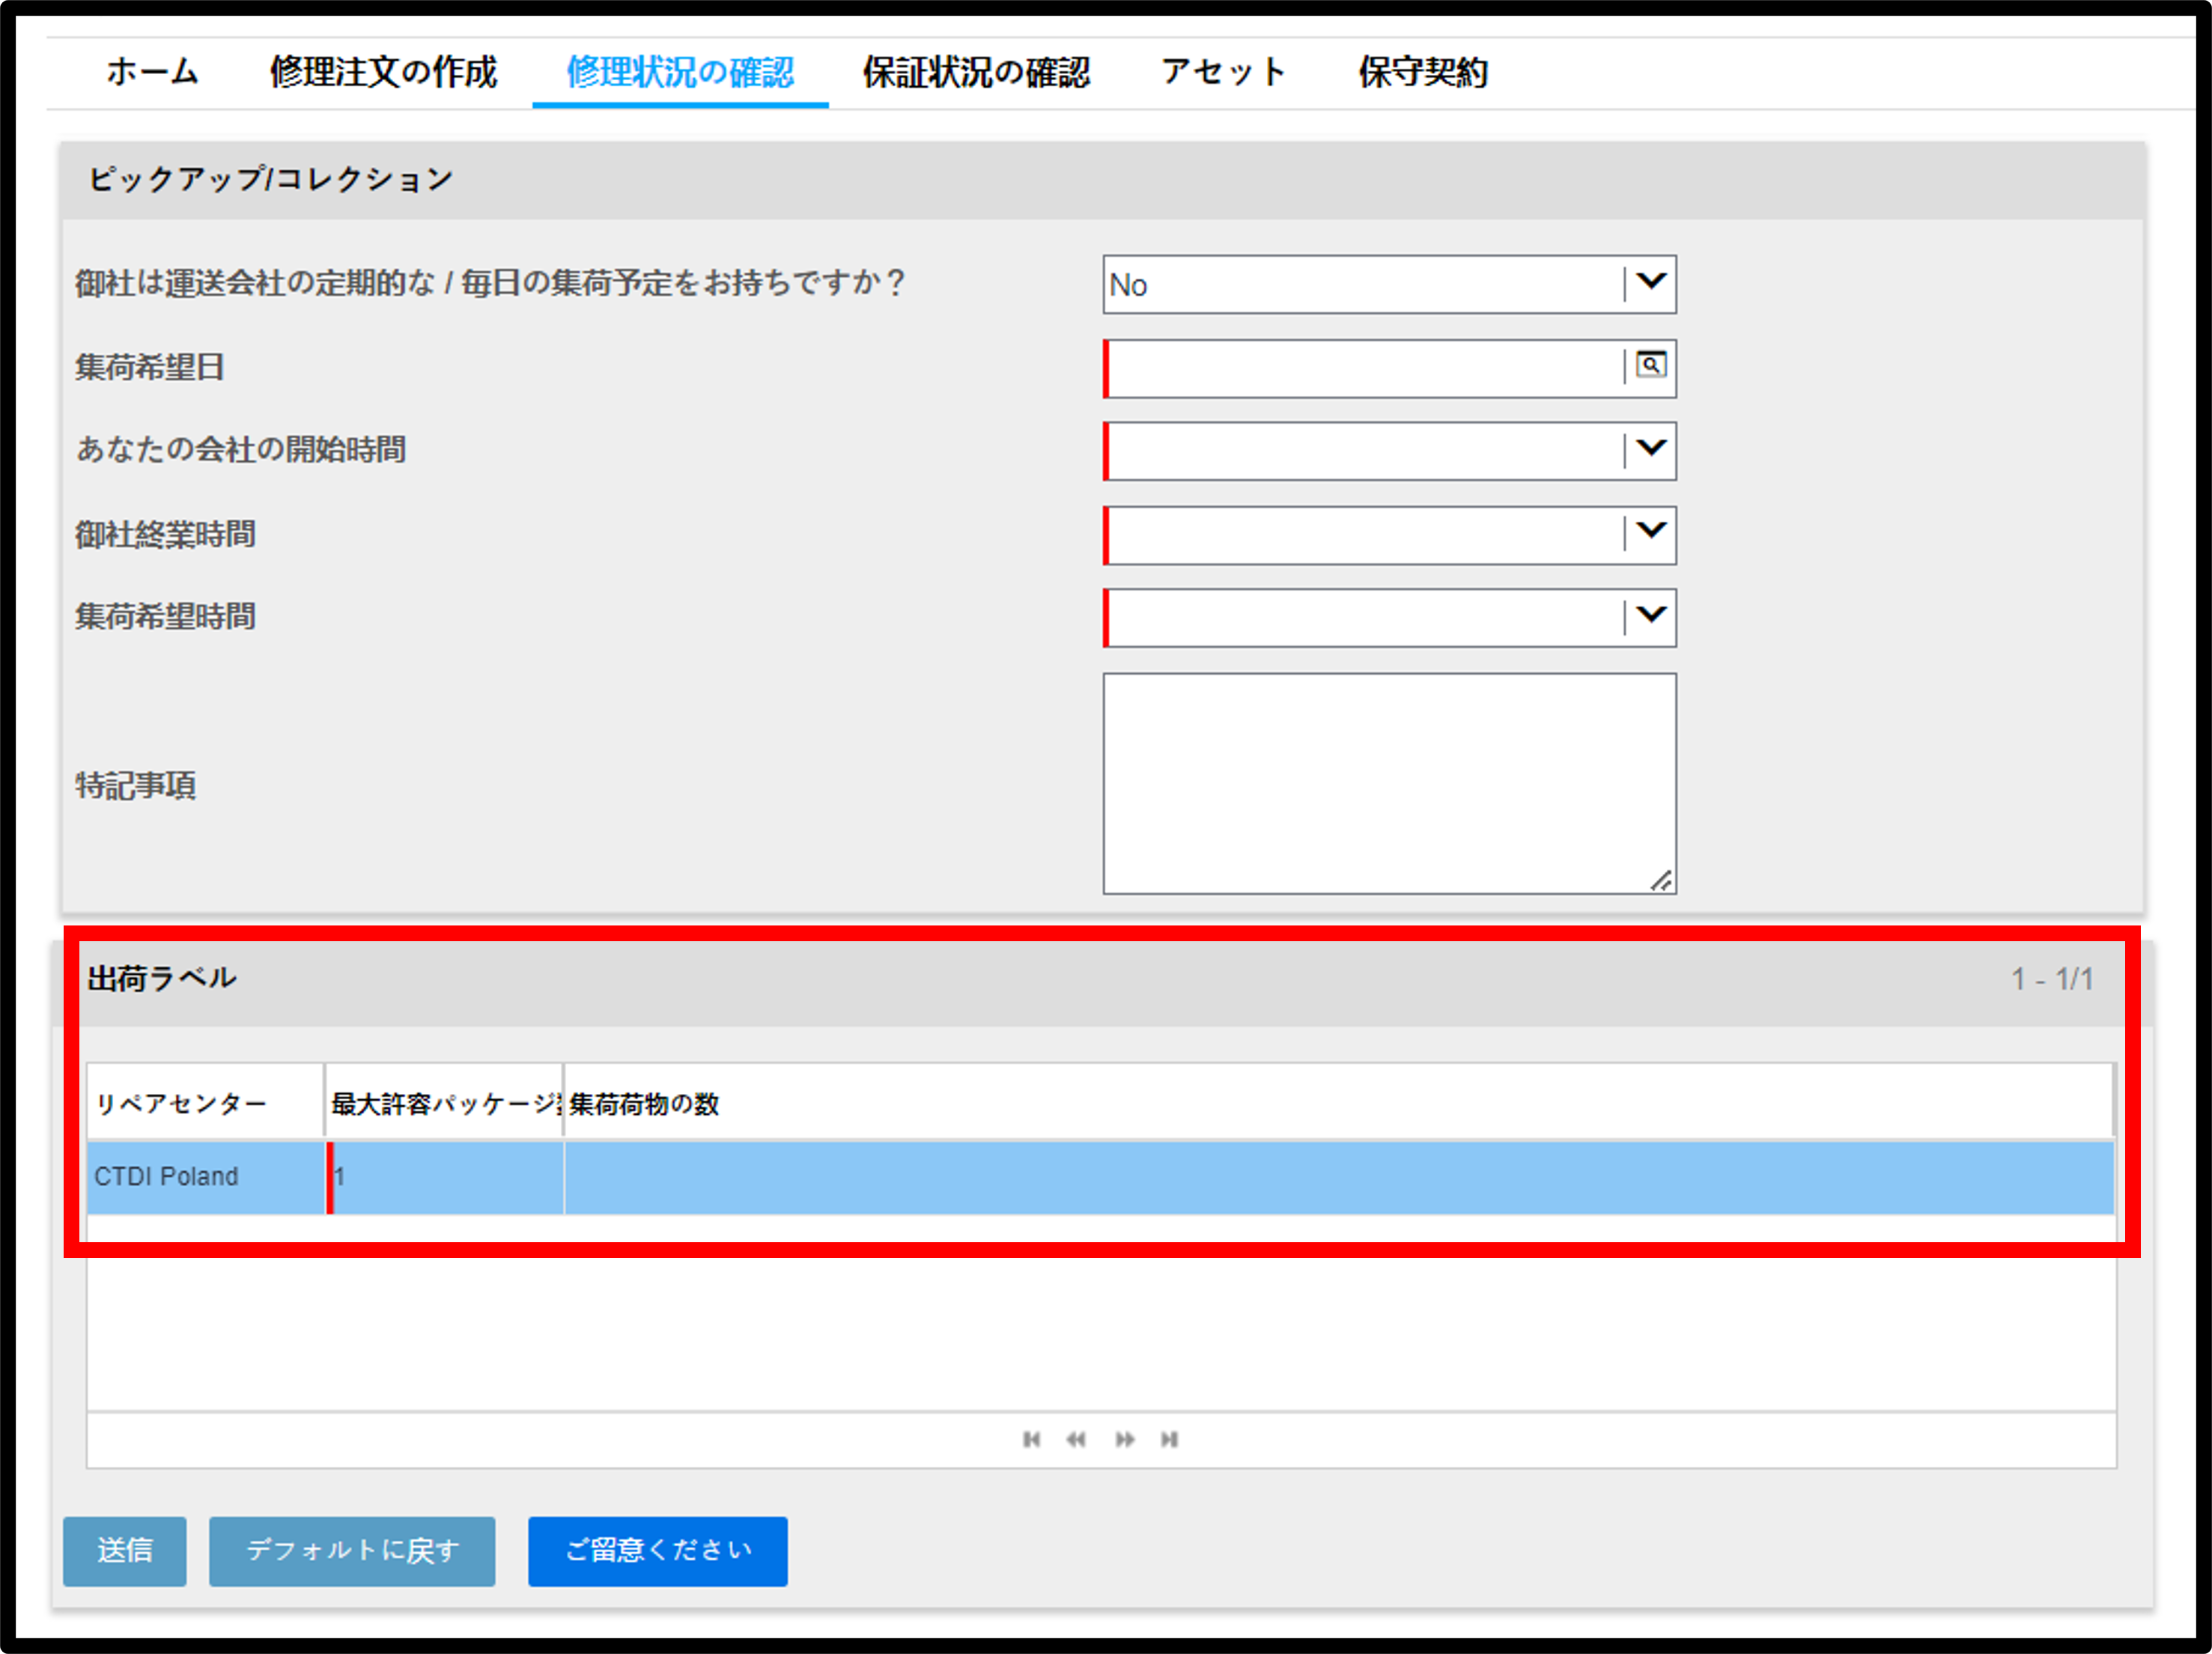Open the 御社終業時間 dropdown
The width and height of the screenshot is (2212, 1654).
point(1389,534)
